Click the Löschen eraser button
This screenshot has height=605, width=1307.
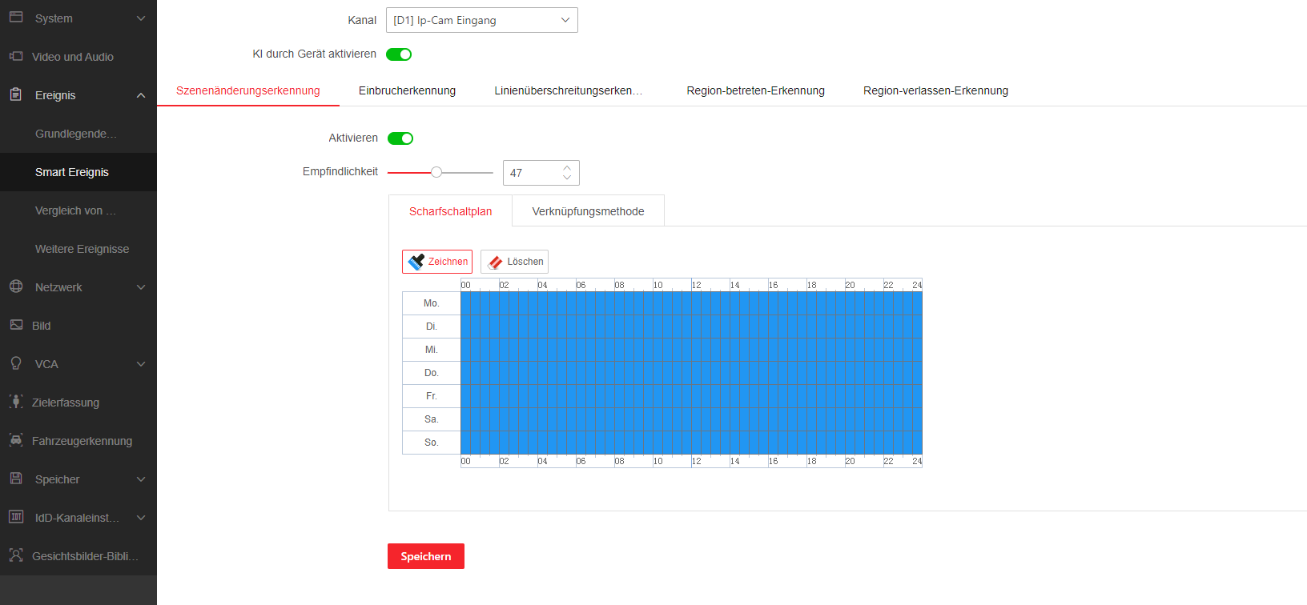click(514, 262)
